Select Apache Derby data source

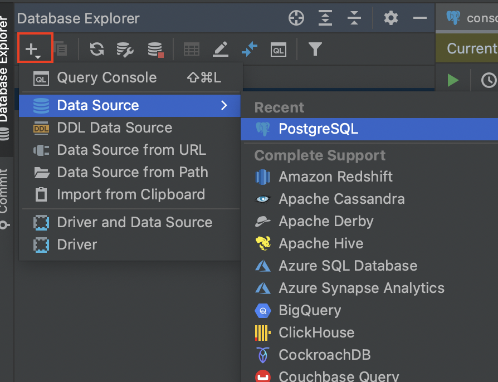(369, 221)
